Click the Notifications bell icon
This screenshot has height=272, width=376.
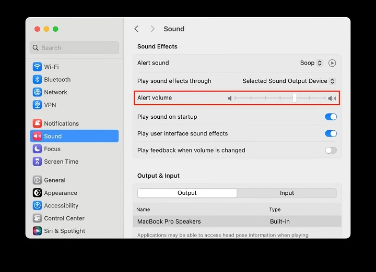click(x=37, y=123)
